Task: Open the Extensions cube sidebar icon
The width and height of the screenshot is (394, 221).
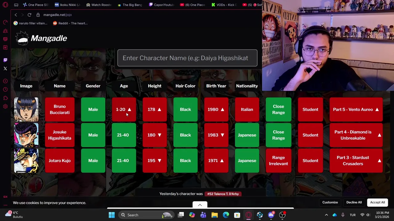Action: (5, 98)
